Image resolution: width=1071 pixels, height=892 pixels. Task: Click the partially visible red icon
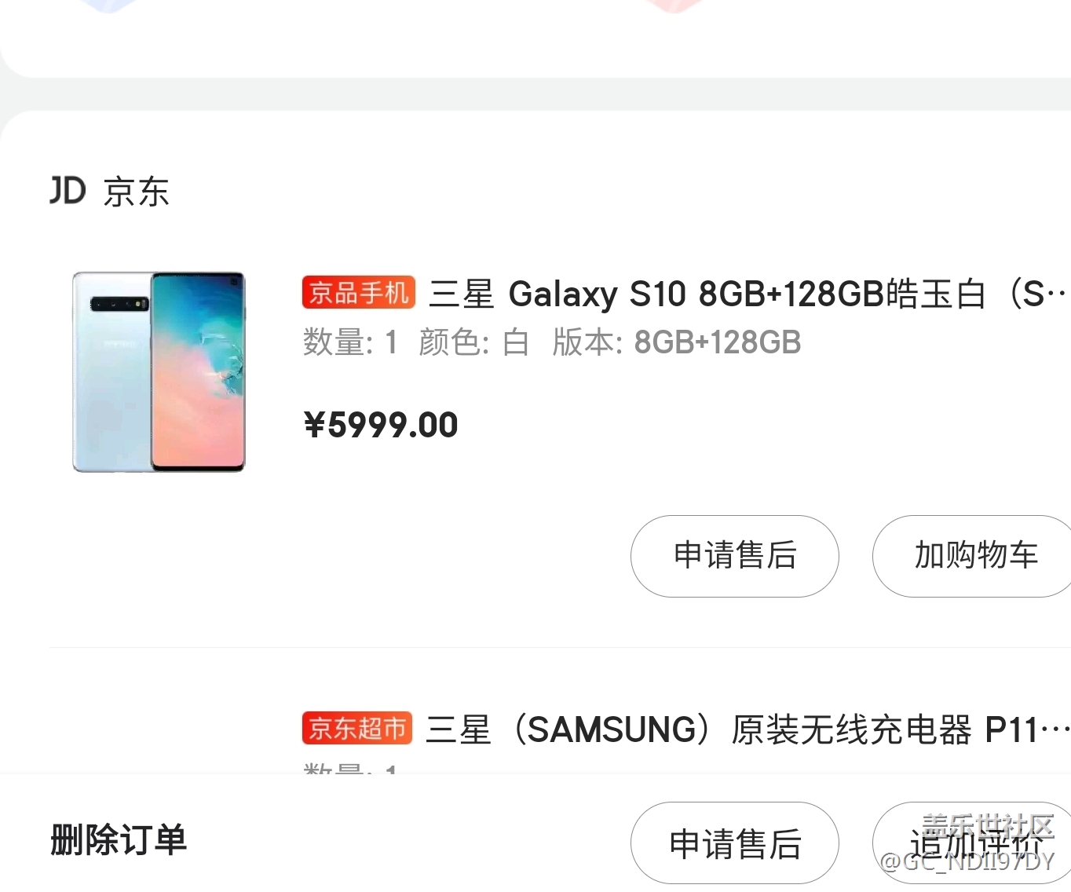[674, 6]
